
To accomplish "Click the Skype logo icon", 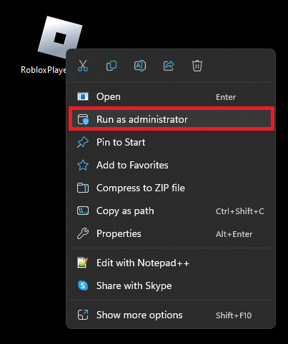I will [x=83, y=285].
